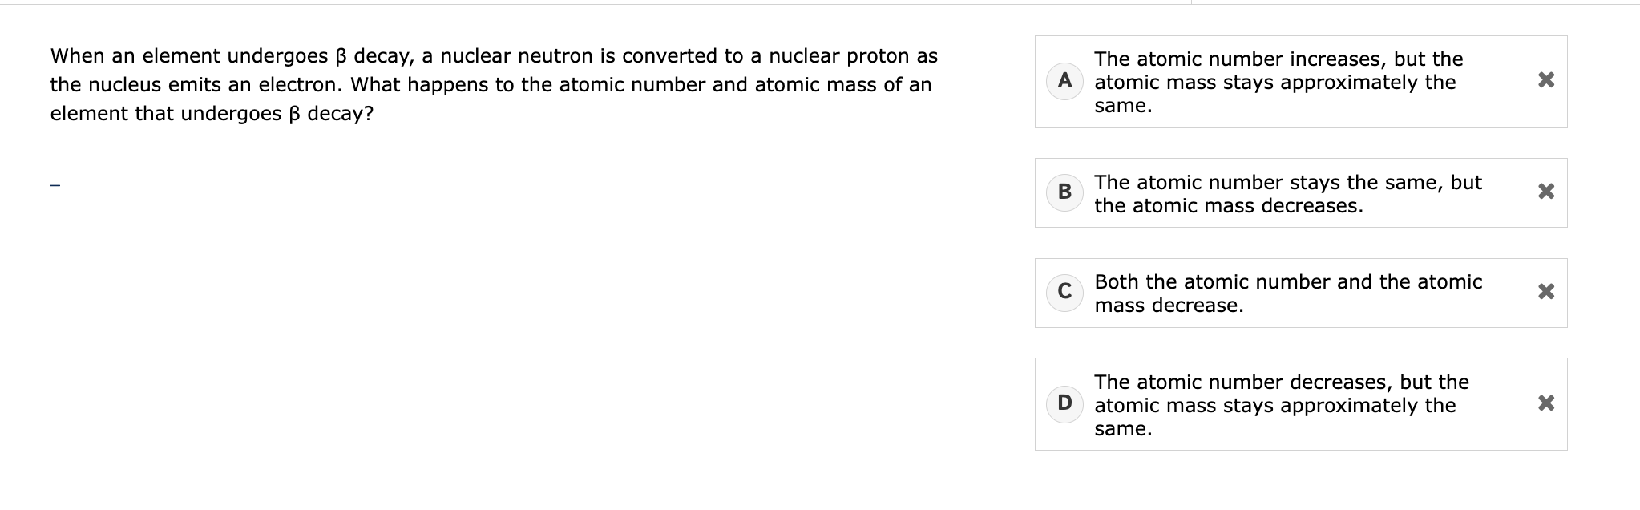The image size is (1640, 510).
Task: Select the circled letter A
Action: click(x=1064, y=81)
